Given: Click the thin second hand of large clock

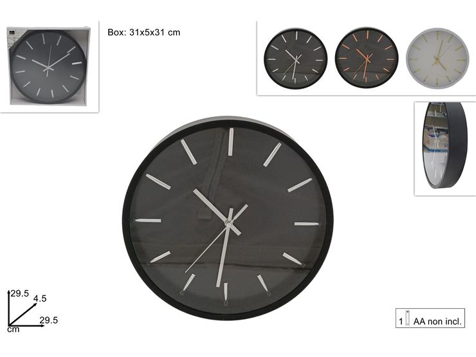Looking at the screenshot, I should tap(206, 250).
